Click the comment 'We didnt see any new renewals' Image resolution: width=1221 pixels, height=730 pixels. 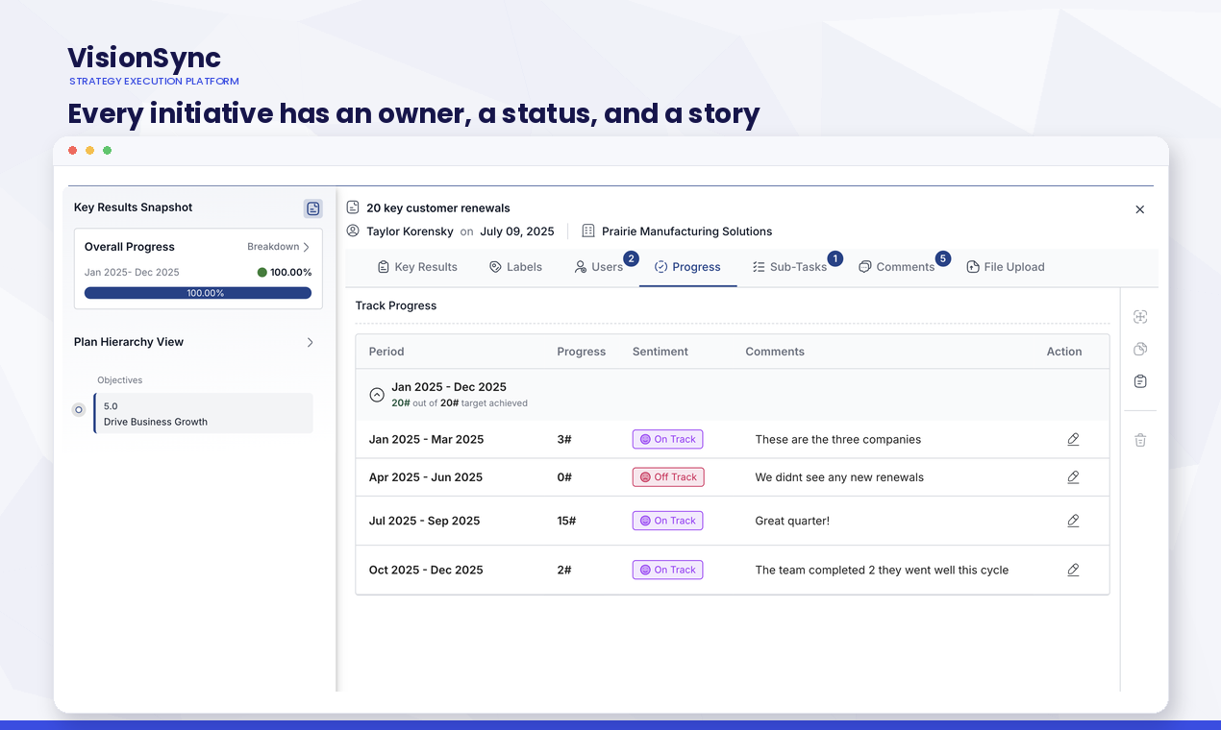tap(839, 477)
